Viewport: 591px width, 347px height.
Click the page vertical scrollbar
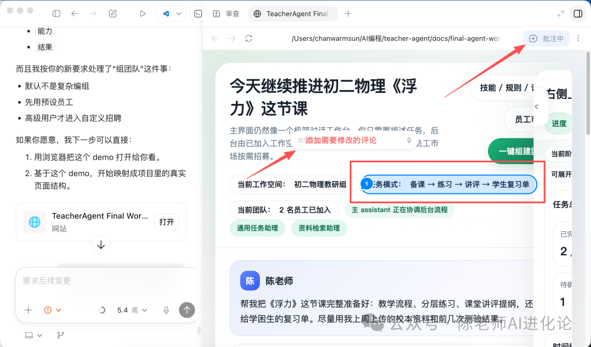click(x=588, y=94)
